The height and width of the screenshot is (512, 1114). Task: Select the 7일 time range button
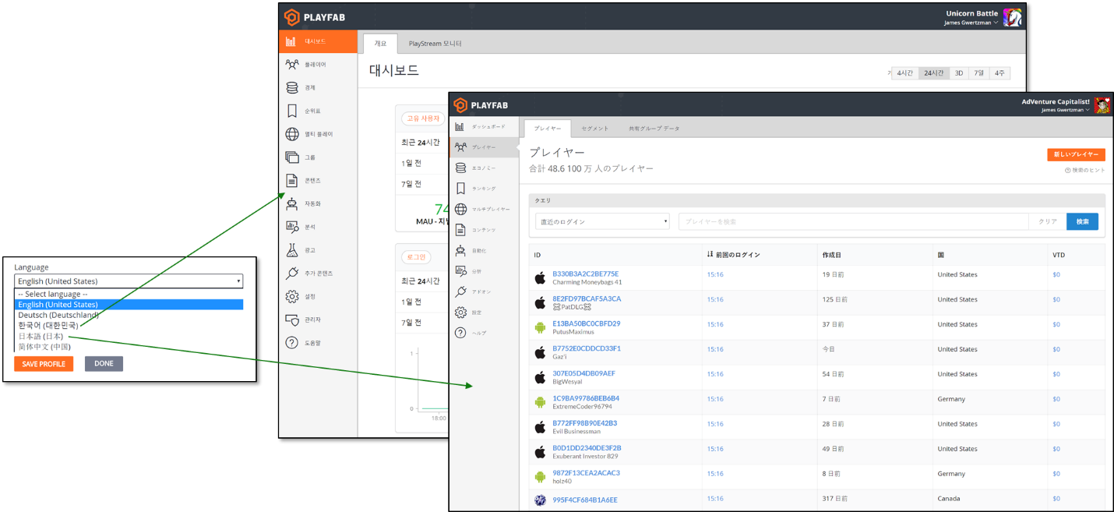tap(978, 73)
